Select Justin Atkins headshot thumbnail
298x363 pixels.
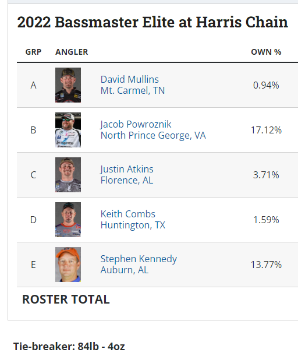[x=68, y=175]
